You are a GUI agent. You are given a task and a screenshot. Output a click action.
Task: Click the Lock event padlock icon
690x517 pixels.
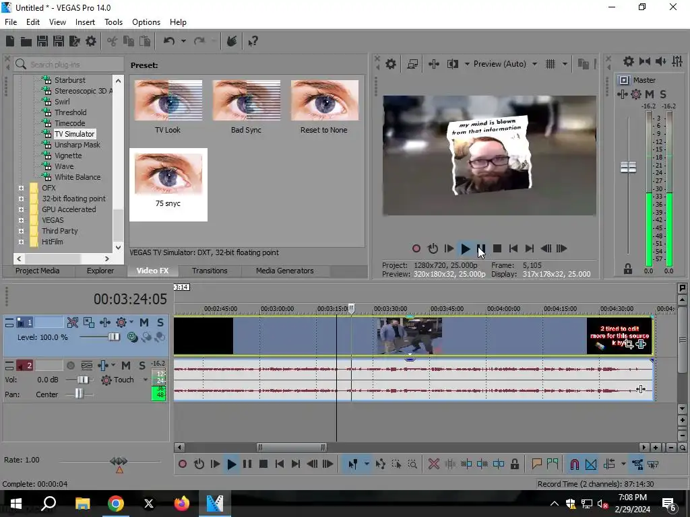[514, 464]
